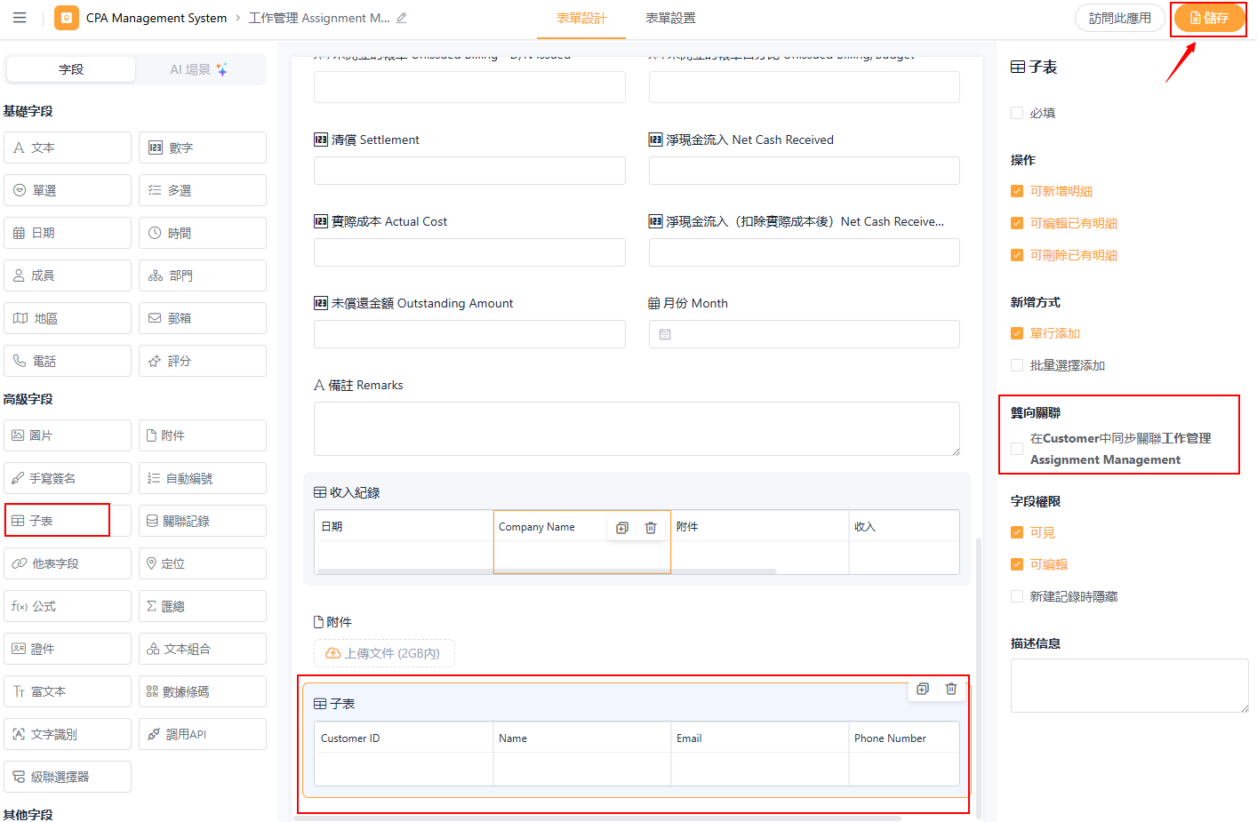
Task: Select the 子表 subform field
Action: click(x=58, y=521)
